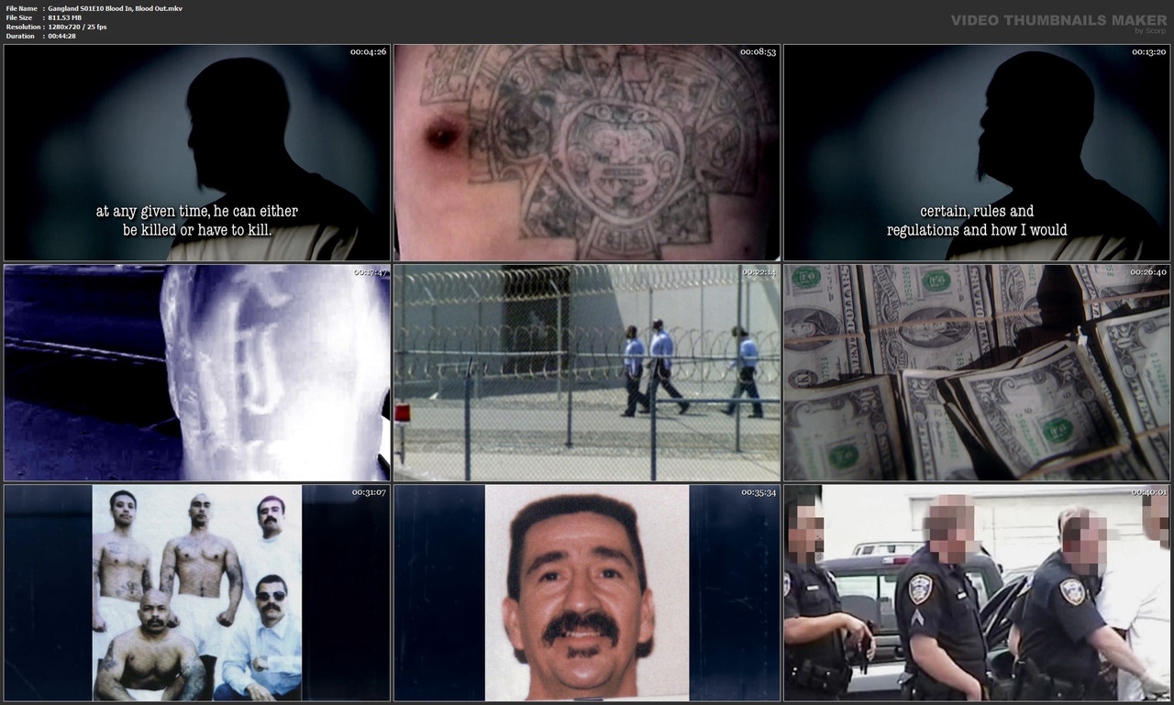Click the resolution value '1280x720 / 25 fps'
This screenshot has width=1174, height=705.
[x=77, y=27]
